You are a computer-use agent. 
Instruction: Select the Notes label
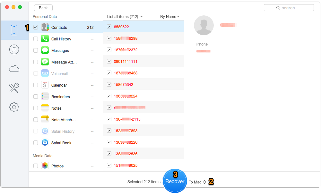pos(56,108)
